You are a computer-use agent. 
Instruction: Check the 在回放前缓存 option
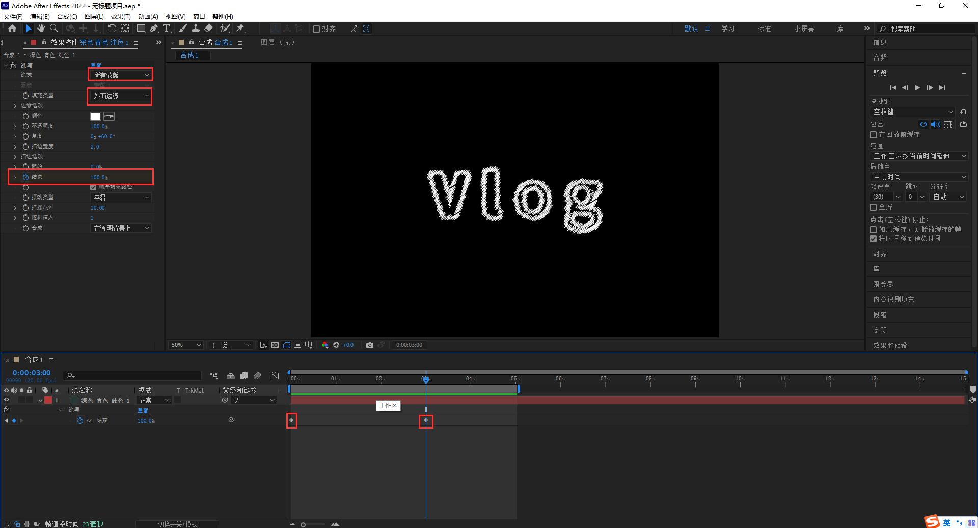click(x=873, y=135)
